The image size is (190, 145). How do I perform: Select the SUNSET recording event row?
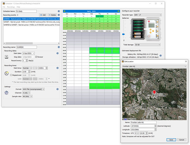point(32,22)
